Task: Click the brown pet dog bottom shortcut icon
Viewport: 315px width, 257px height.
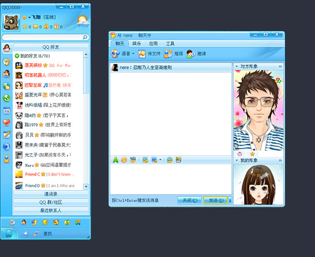Action: tap(56, 223)
